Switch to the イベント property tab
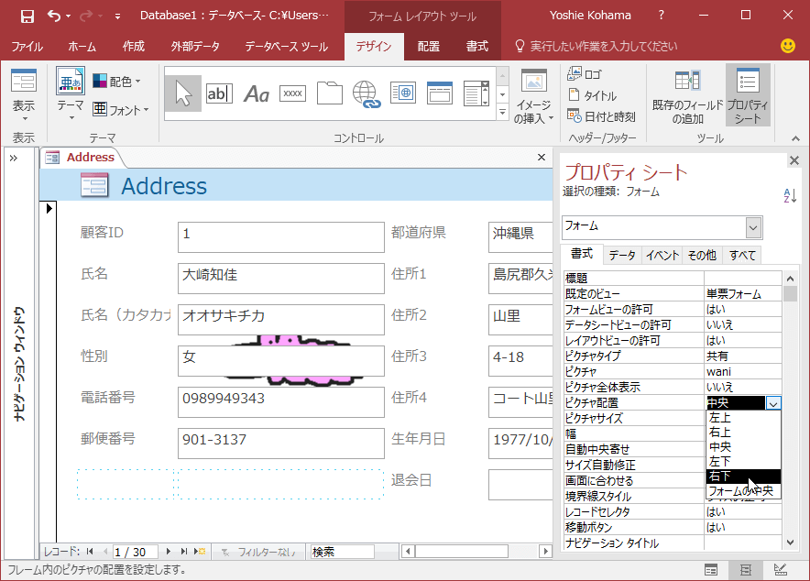Viewport: 810px width, 581px height. click(662, 255)
